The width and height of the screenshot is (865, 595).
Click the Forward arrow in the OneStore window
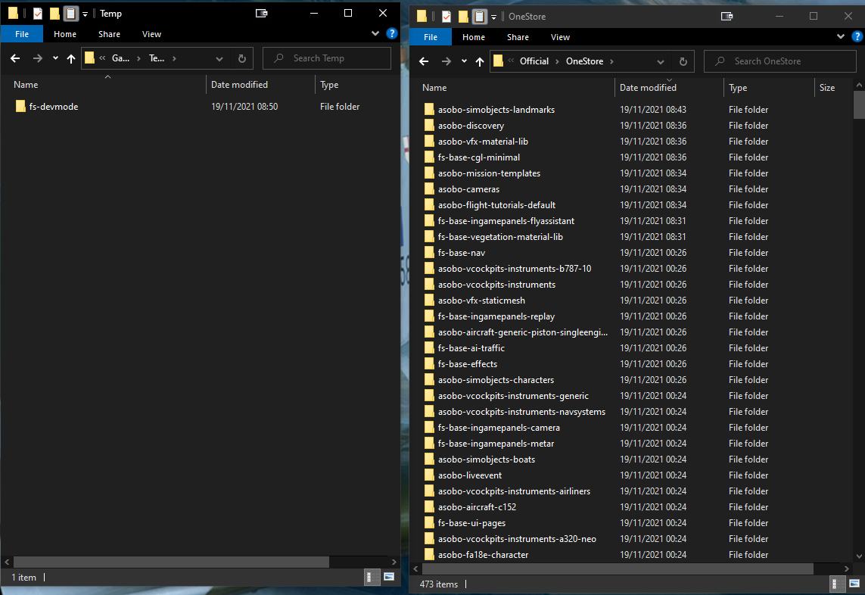pyautogui.click(x=447, y=61)
